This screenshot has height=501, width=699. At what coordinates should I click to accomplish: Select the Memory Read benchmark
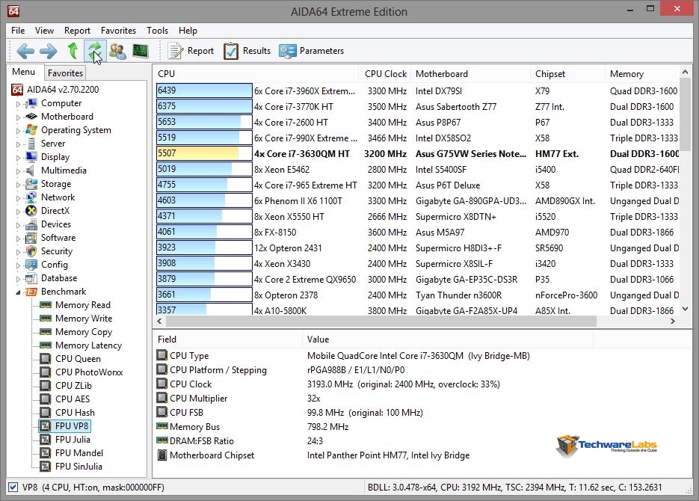(83, 305)
